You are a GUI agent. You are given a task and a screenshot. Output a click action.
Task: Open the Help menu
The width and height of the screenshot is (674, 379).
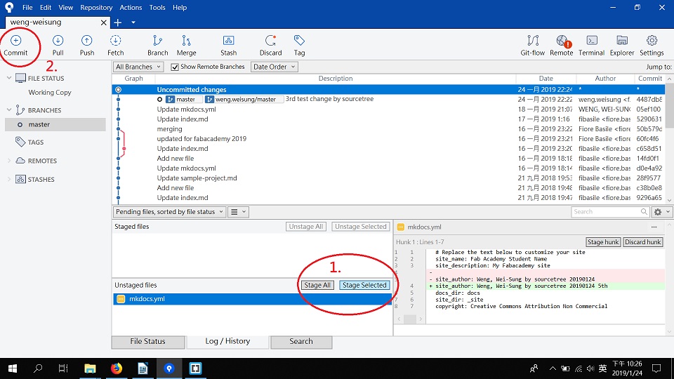[180, 7]
